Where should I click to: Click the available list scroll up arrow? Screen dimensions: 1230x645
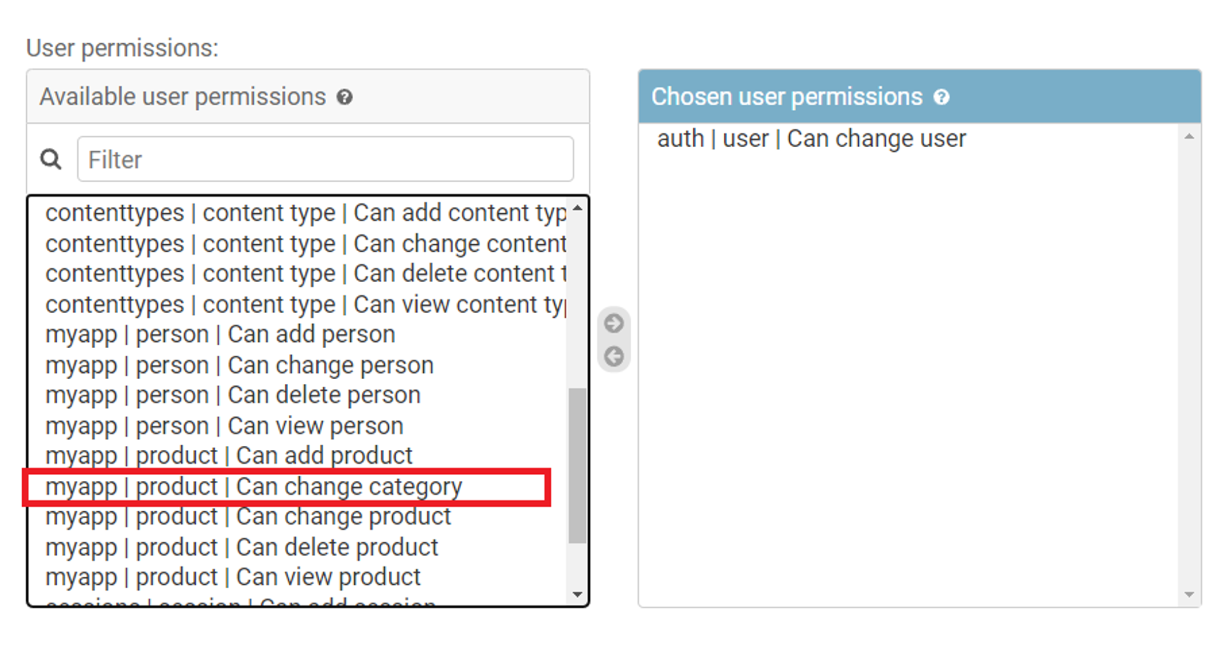pos(578,208)
